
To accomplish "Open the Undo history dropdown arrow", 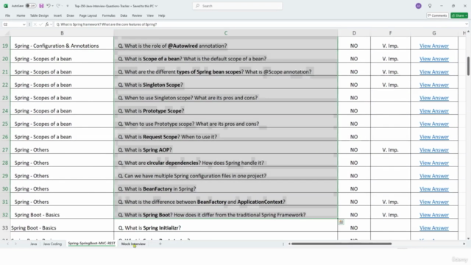I will click(x=52, y=6).
